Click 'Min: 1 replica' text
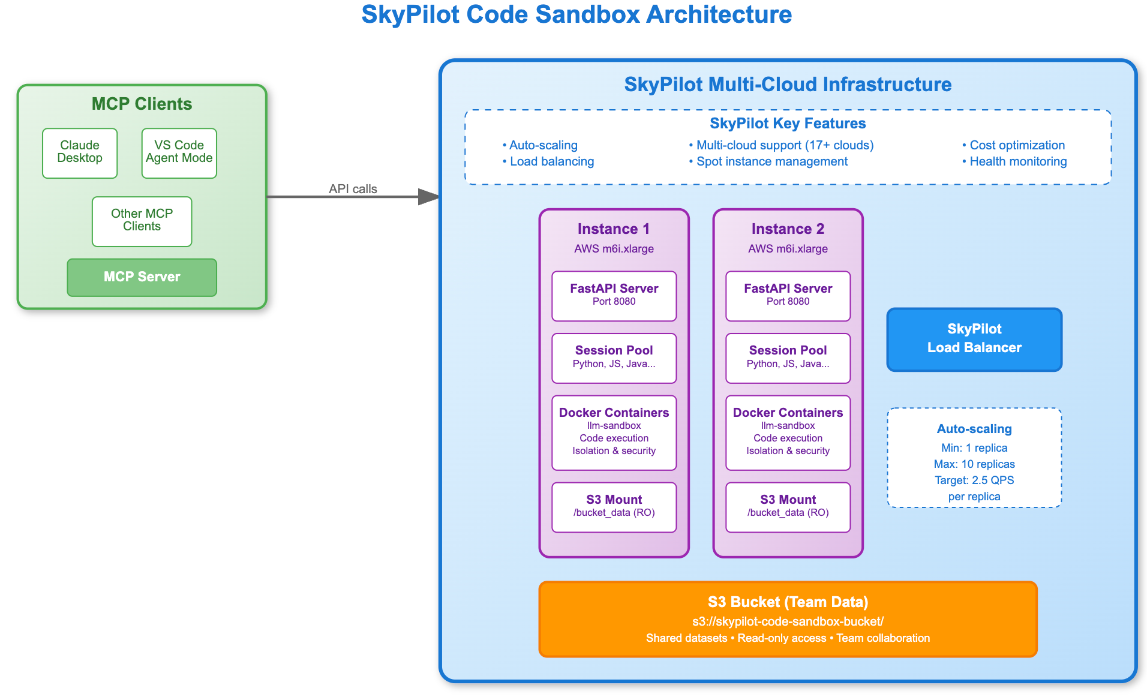The width and height of the screenshot is (1147, 697). [x=974, y=448]
